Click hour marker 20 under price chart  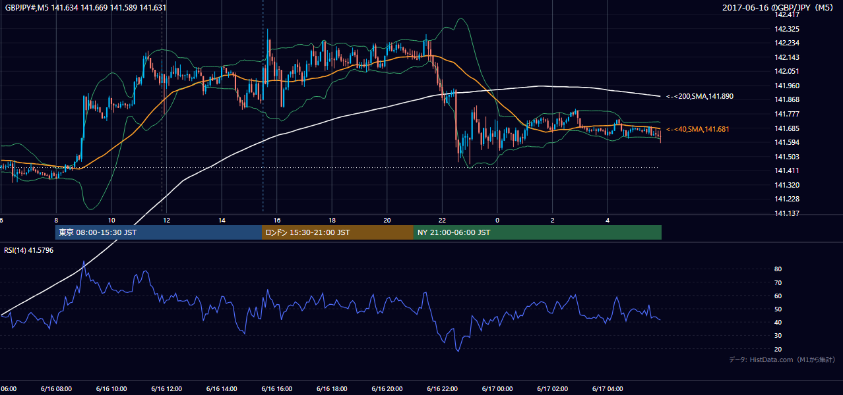point(387,220)
